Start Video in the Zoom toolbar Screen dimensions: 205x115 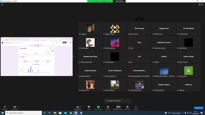15,108
